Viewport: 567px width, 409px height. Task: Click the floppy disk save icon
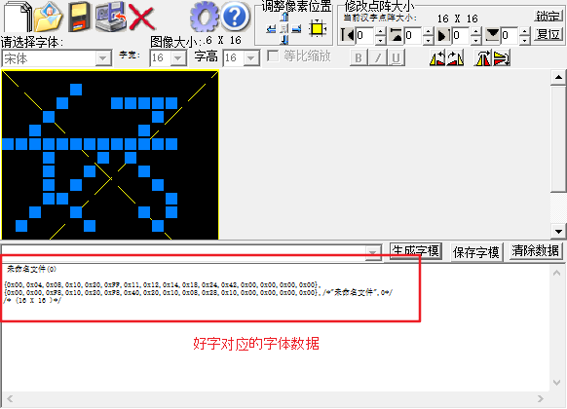(80, 17)
